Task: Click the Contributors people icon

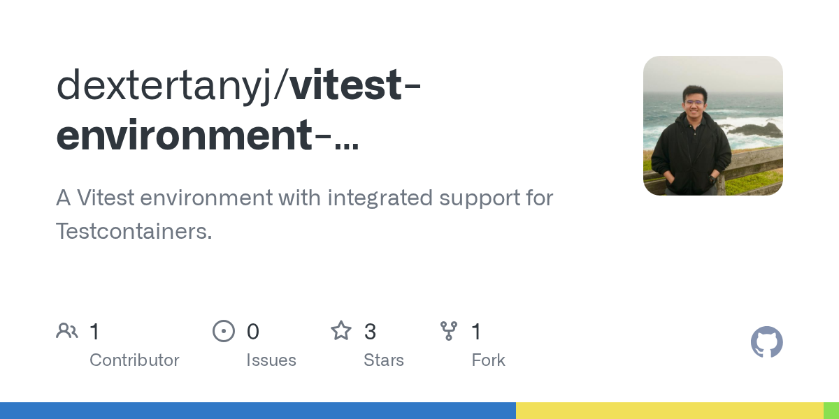Action: click(x=67, y=331)
